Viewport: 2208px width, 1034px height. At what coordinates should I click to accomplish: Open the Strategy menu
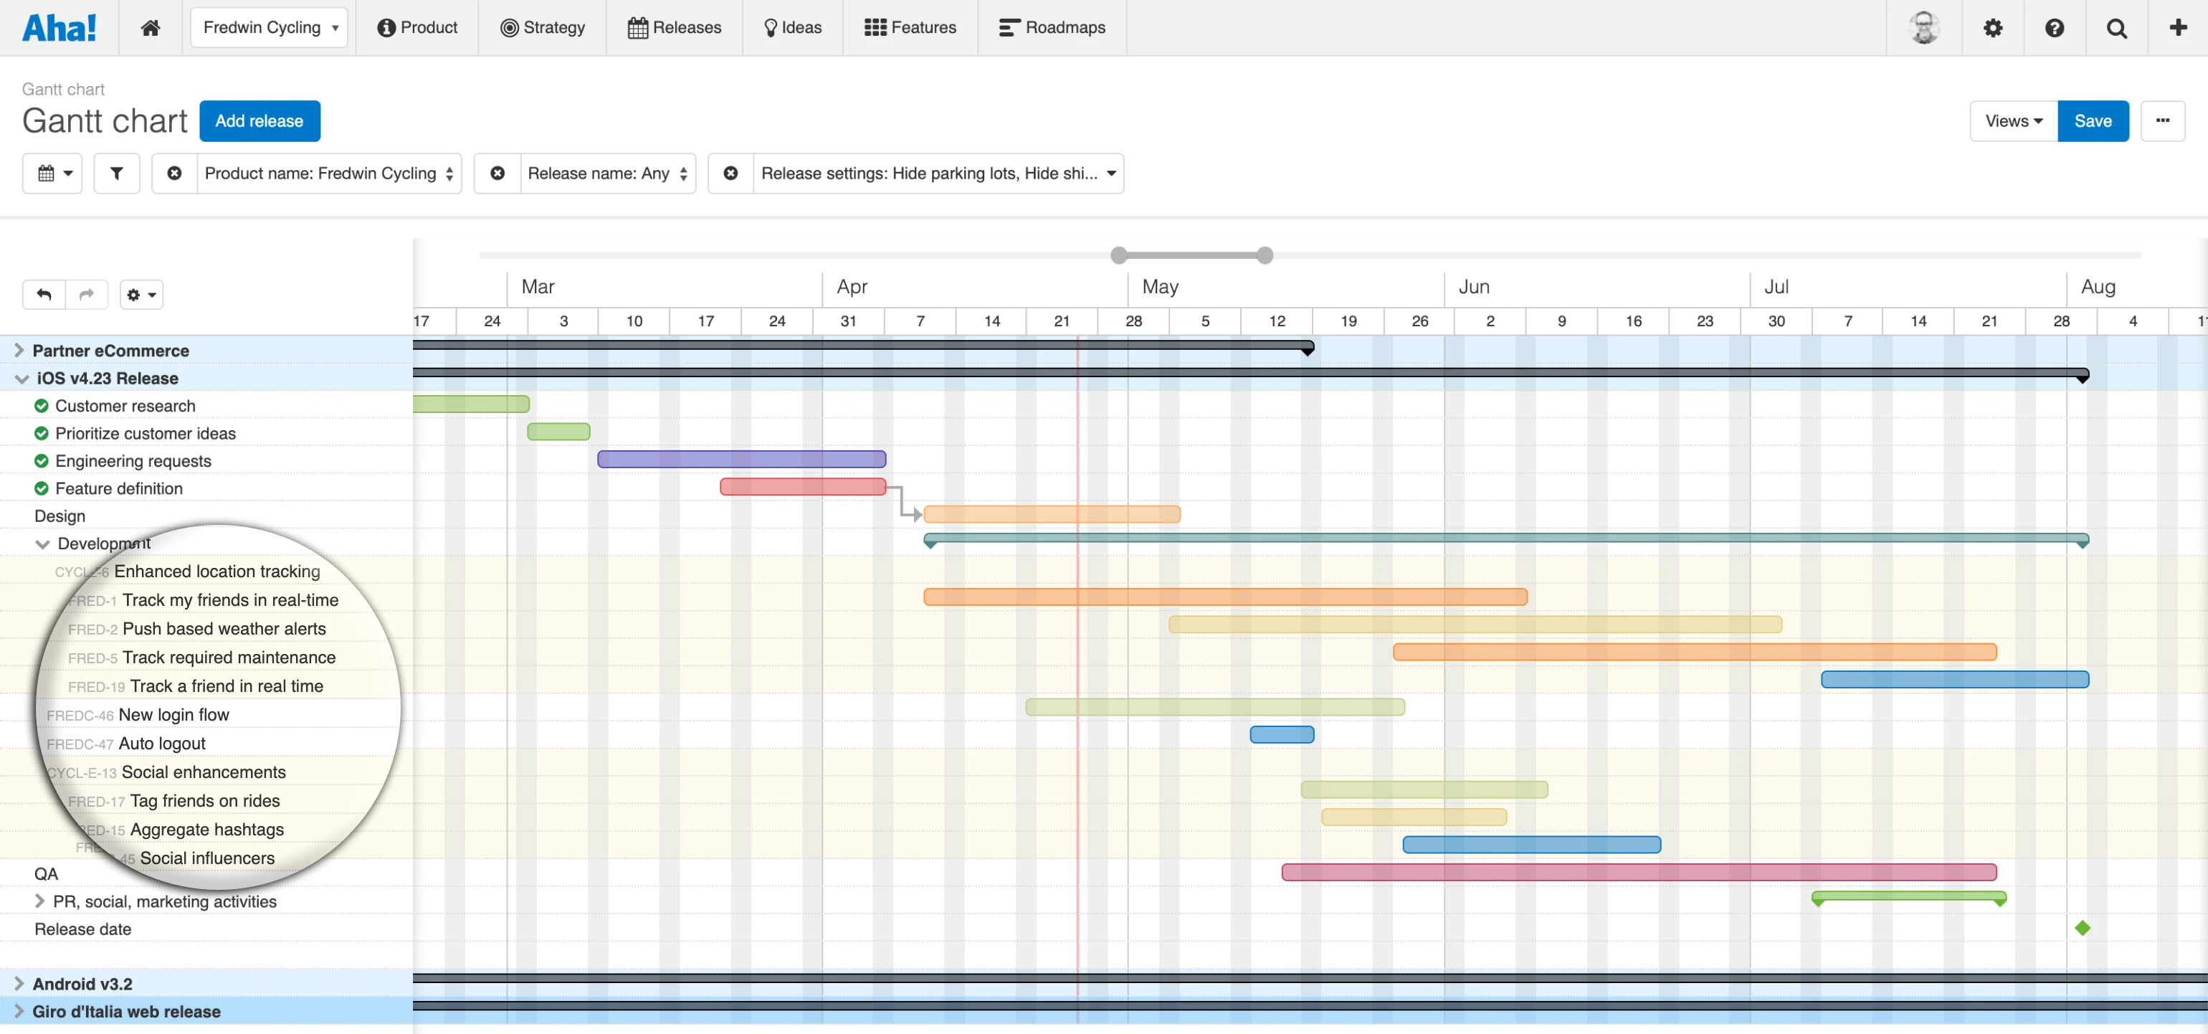pos(543,27)
